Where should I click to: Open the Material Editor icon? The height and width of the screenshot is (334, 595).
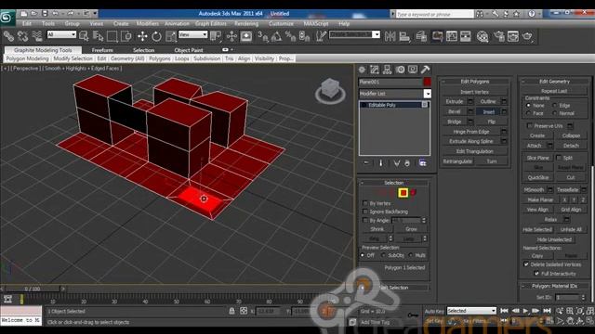tap(483, 36)
